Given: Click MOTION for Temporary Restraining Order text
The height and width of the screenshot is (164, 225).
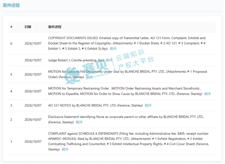Looking at the screenshot, I should 125,91.
